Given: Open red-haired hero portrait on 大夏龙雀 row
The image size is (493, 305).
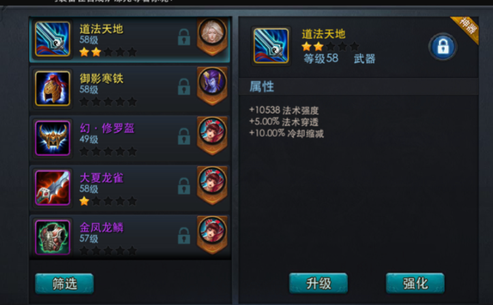Looking at the screenshot, I should point(212,181).
